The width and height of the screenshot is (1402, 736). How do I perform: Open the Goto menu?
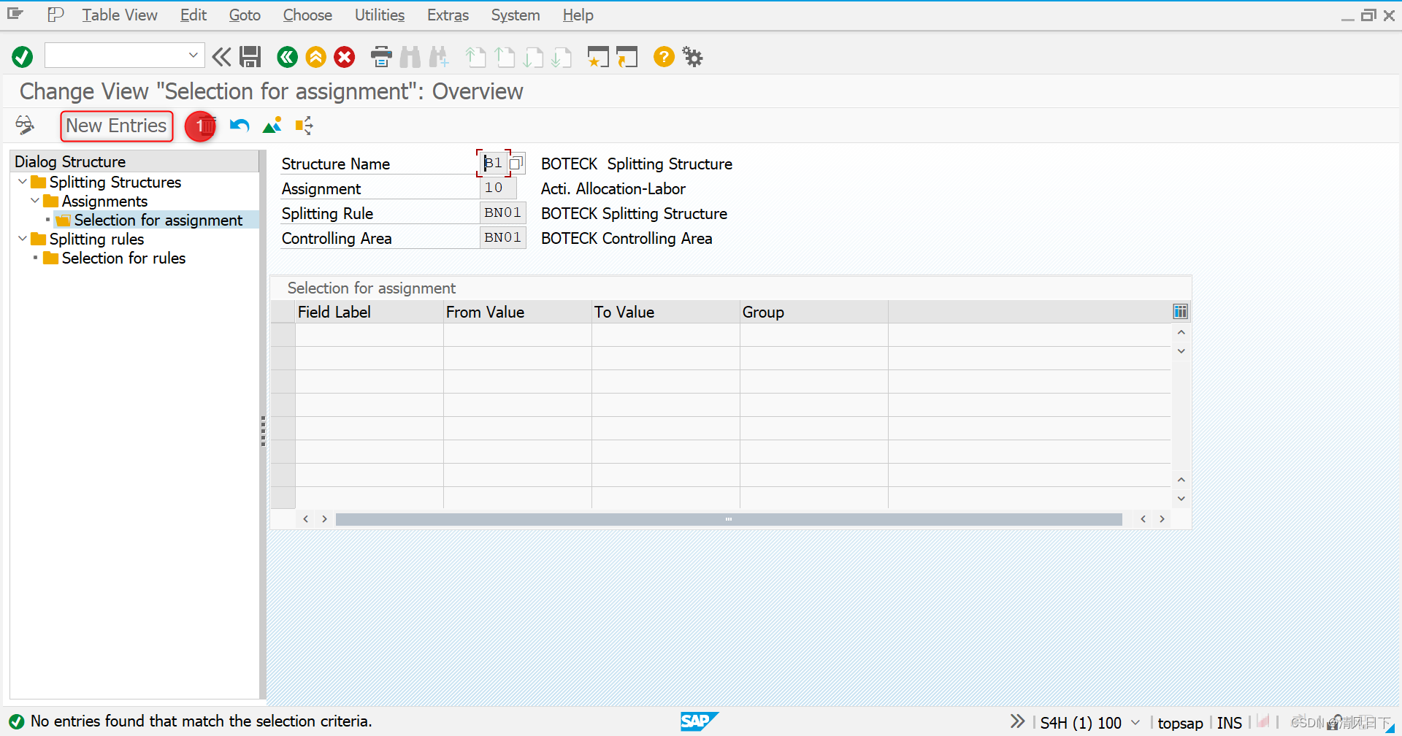pos(245,15)
